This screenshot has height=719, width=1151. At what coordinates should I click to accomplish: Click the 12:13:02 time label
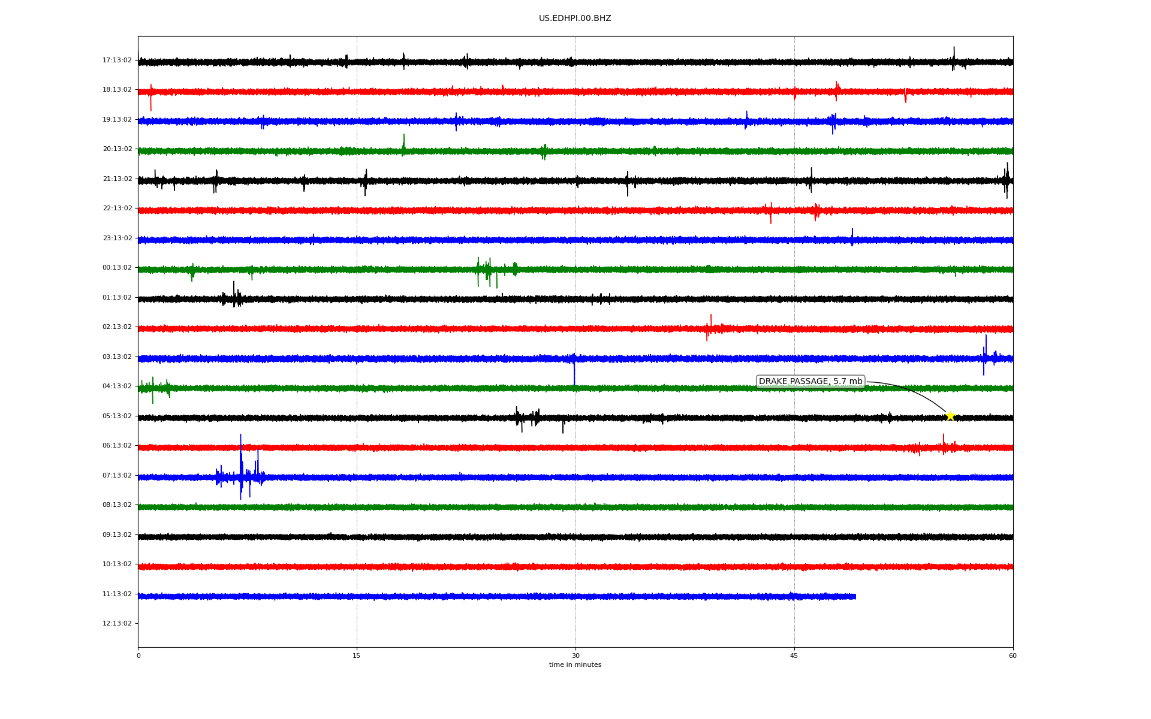(x=117, y=624)
